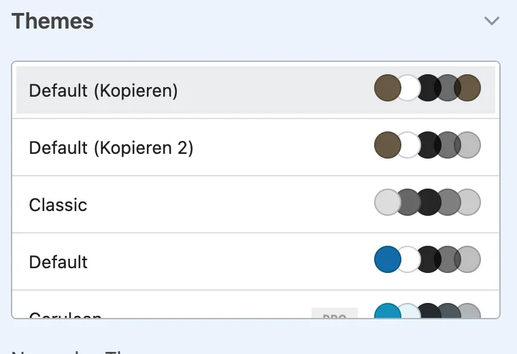Select the Default (Kopieren 2) theme
The image size is (517, 354).
[256, 147]
